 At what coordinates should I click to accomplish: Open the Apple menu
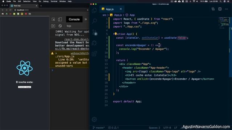tap(3, 1)
